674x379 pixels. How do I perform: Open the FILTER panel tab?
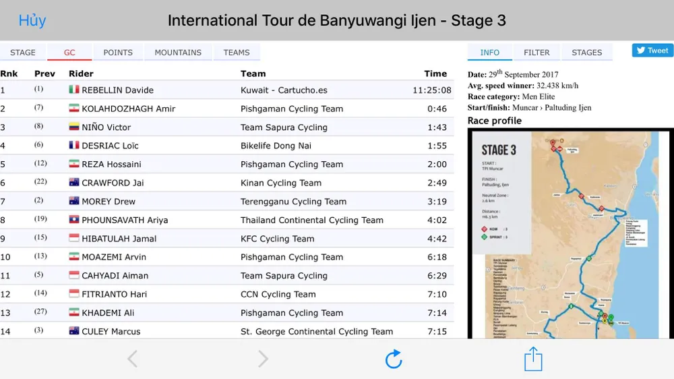pos(537,53)
